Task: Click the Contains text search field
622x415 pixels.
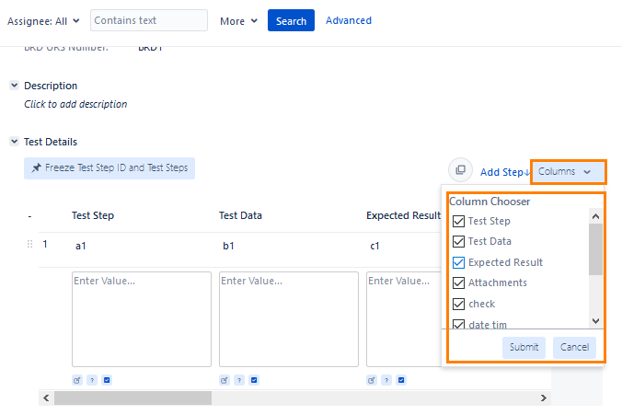Action: tap(149, 20)
